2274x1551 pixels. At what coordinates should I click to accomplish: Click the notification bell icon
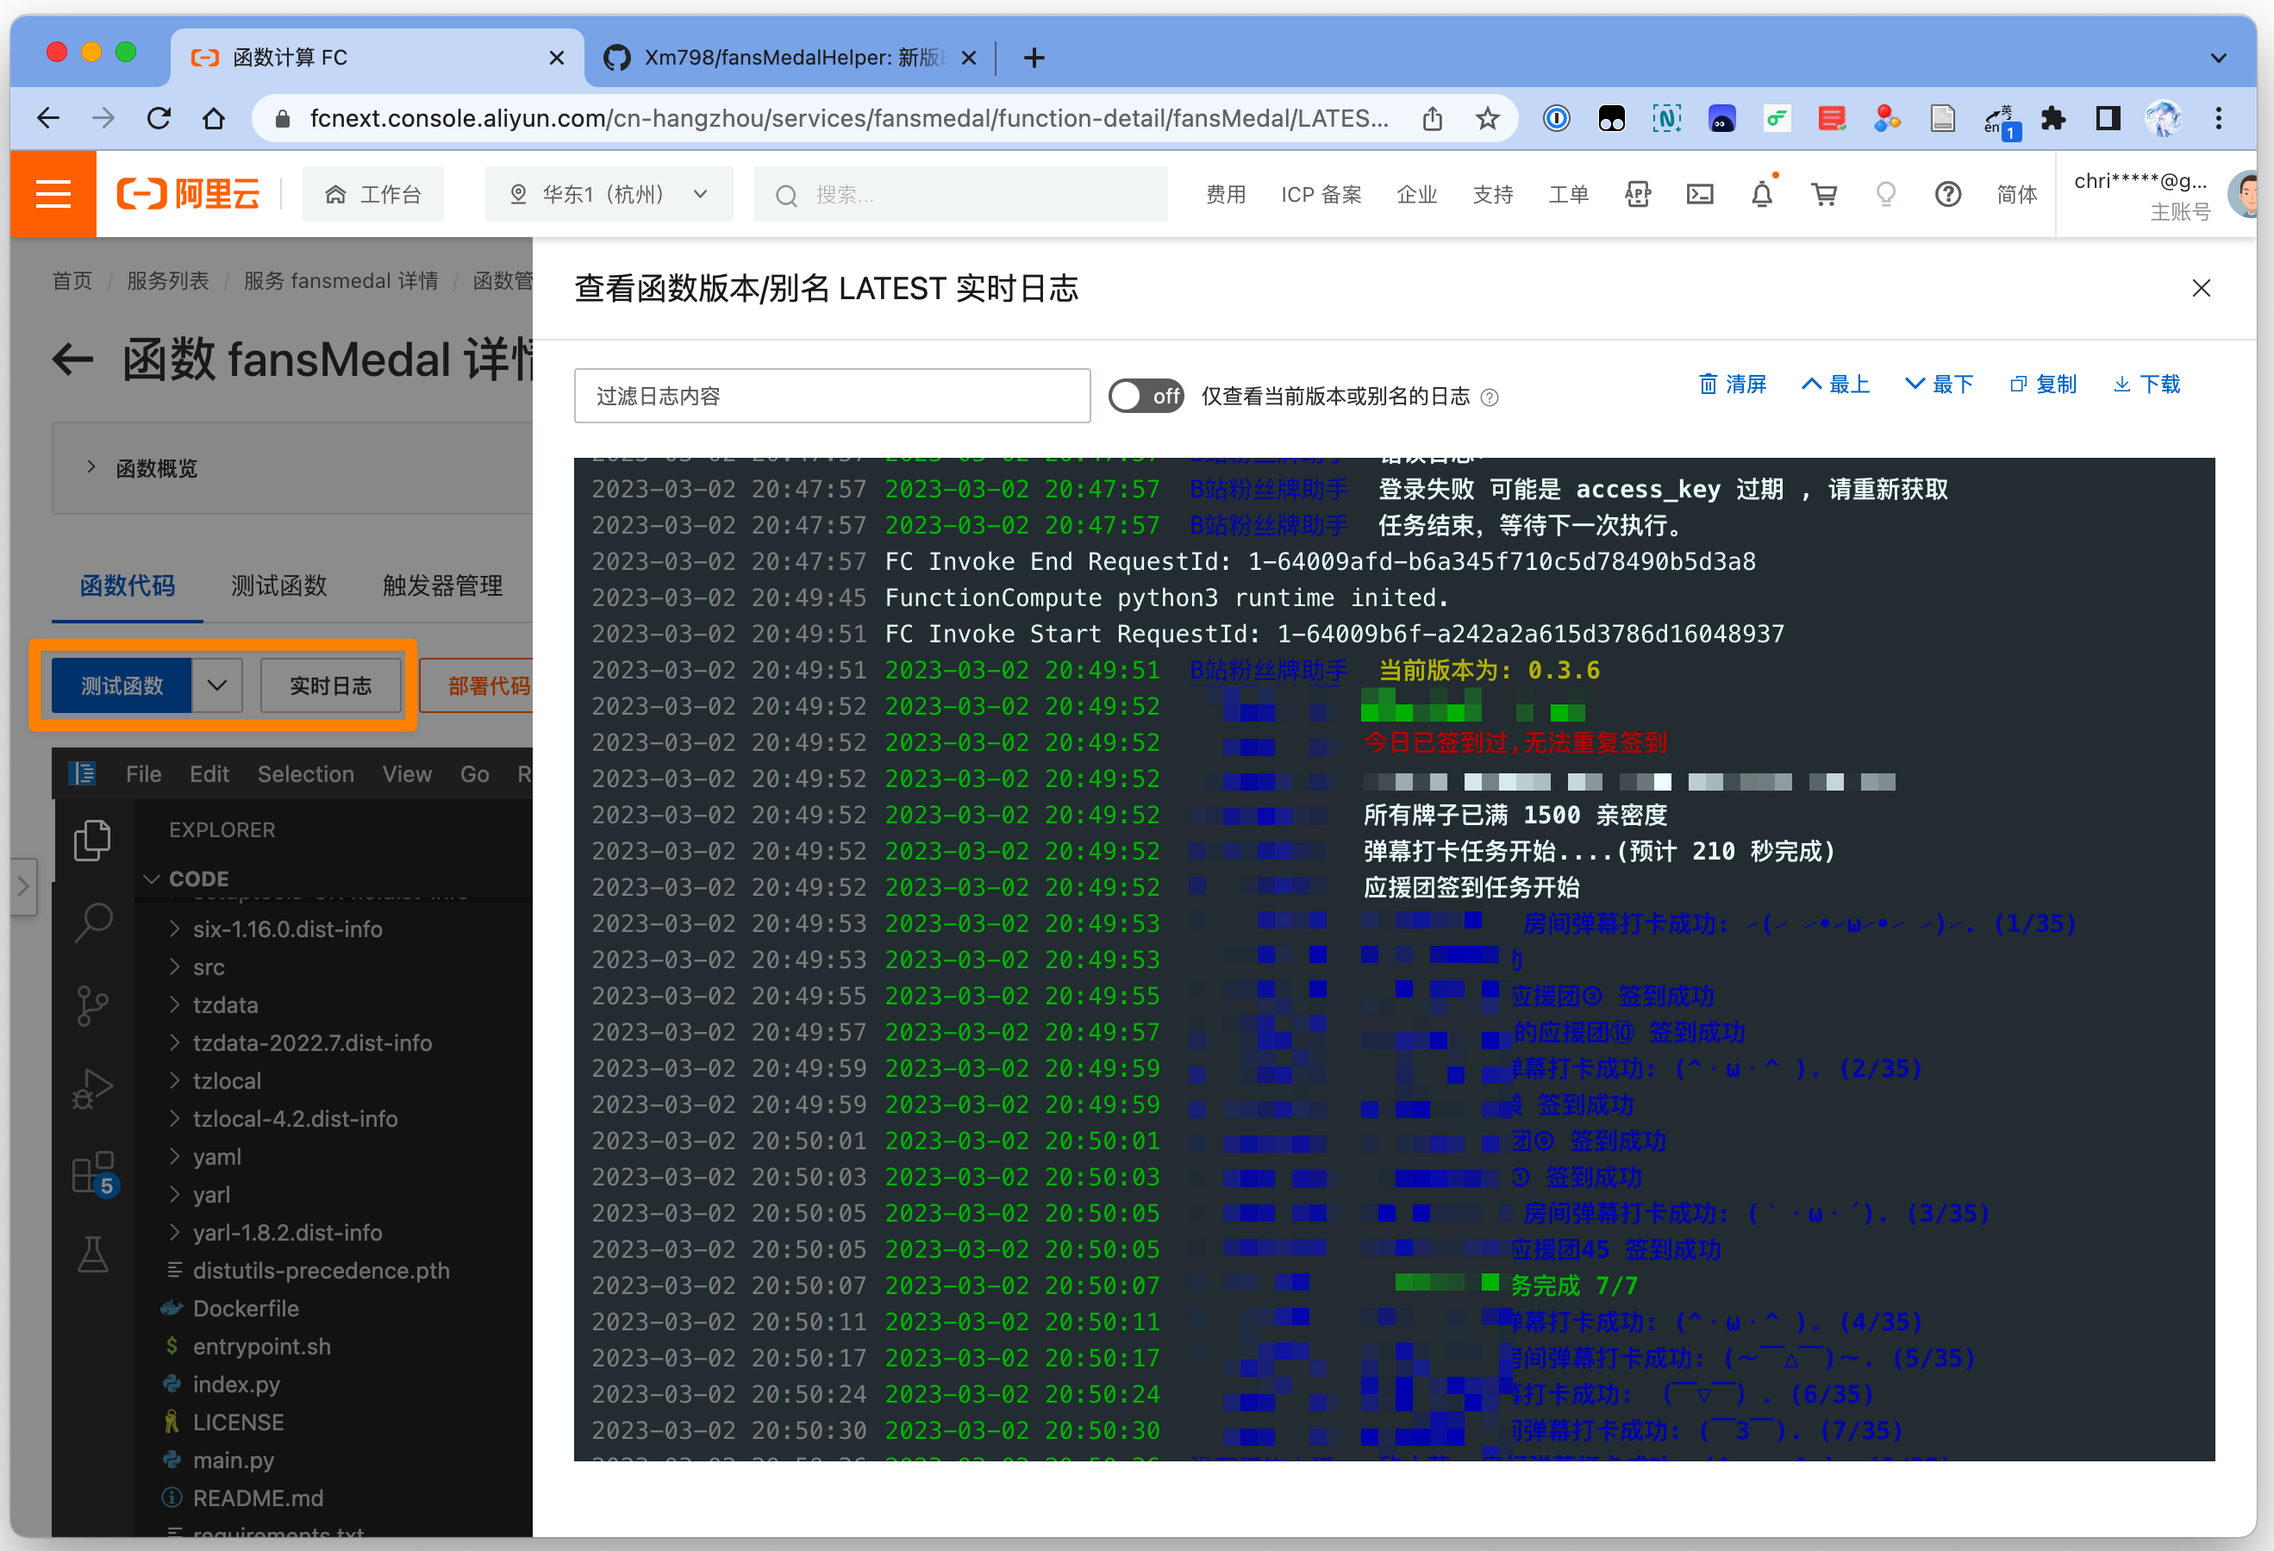1761,195
